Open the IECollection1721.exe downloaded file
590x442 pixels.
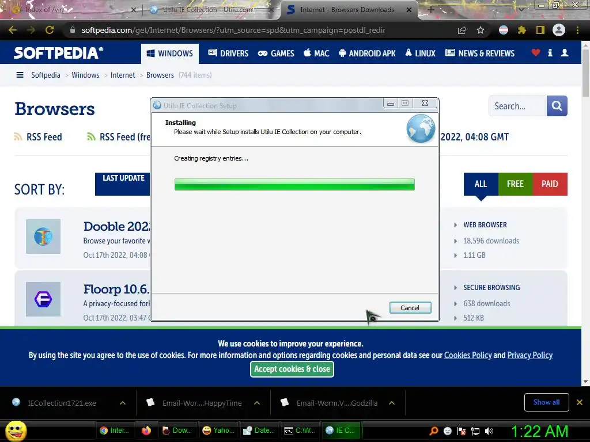pos(62,403)
